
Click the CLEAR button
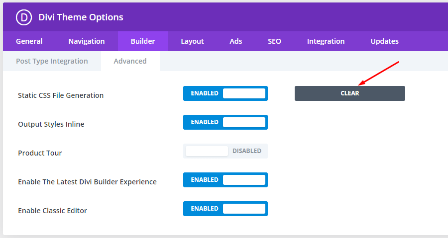(x=350, y=93)
